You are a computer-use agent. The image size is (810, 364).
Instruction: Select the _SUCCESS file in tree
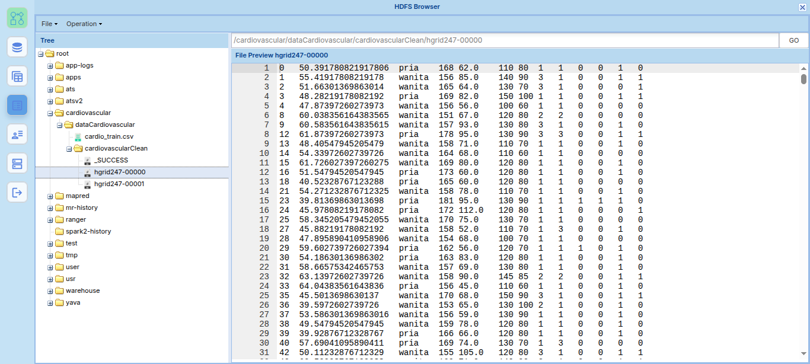[x=111, y=160]
